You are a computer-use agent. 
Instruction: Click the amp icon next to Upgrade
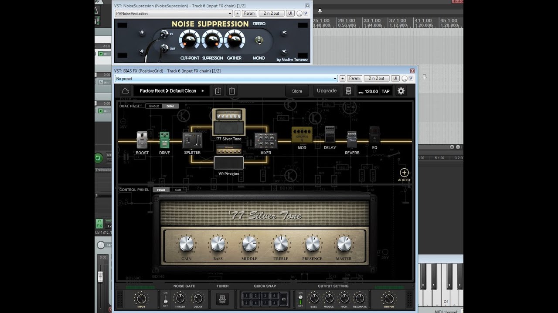point(348,91)
